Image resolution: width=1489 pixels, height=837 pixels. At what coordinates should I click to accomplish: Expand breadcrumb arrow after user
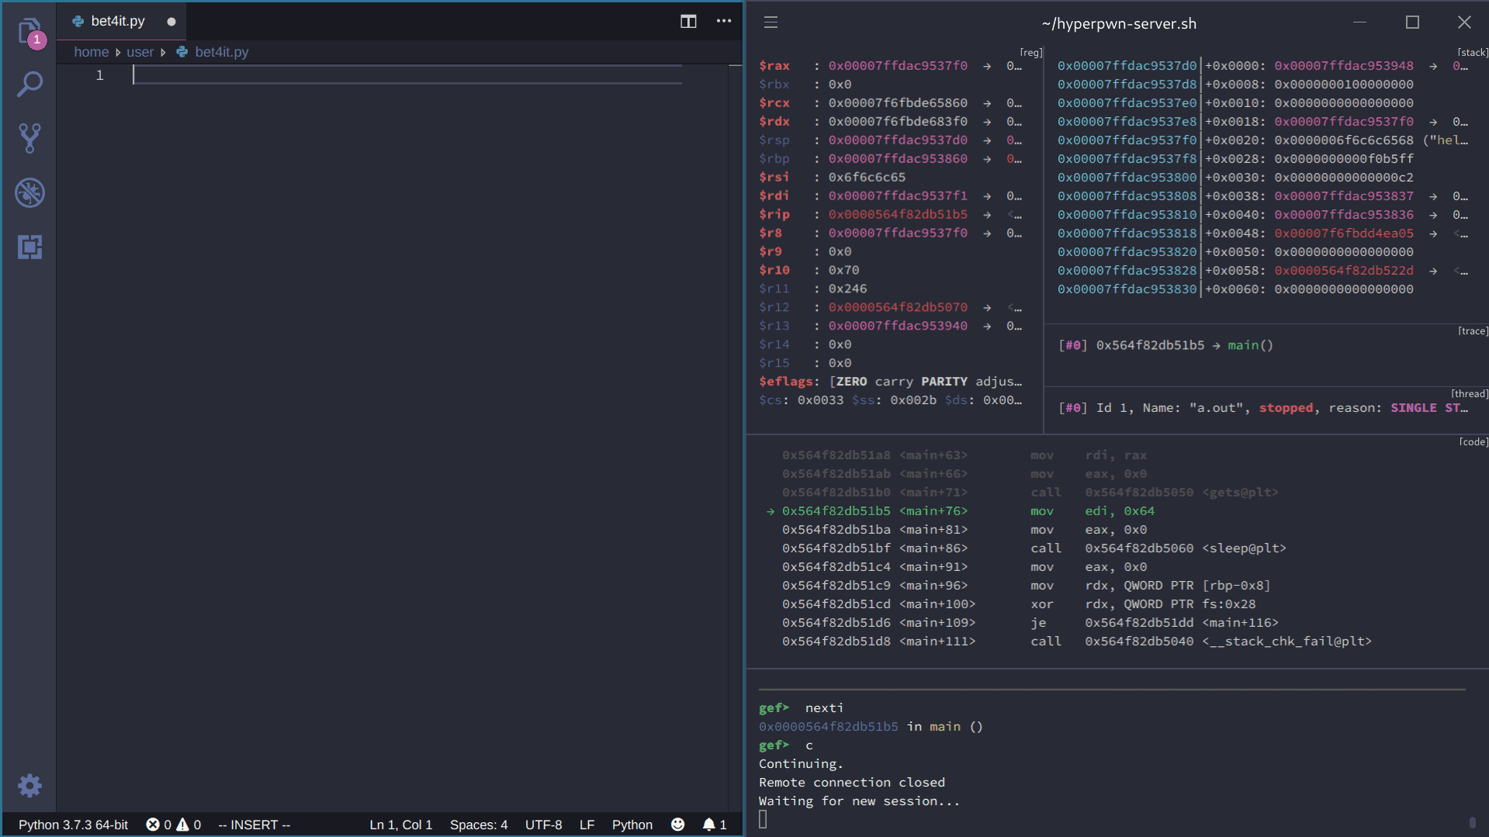pos(163,52)
